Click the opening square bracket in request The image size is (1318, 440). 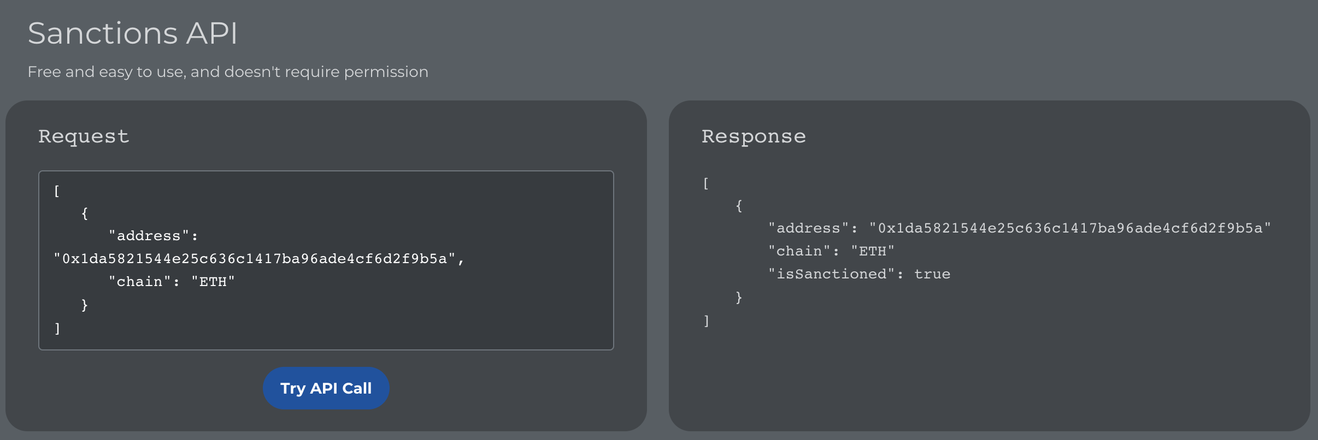coord(57,191)
